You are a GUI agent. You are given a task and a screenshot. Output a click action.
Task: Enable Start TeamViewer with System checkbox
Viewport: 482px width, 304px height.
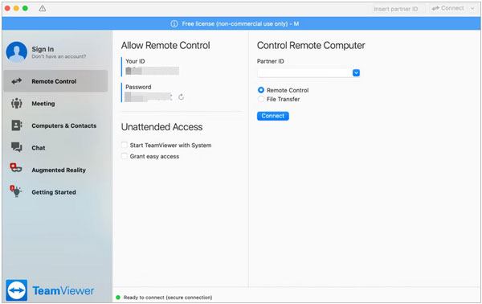125,145
